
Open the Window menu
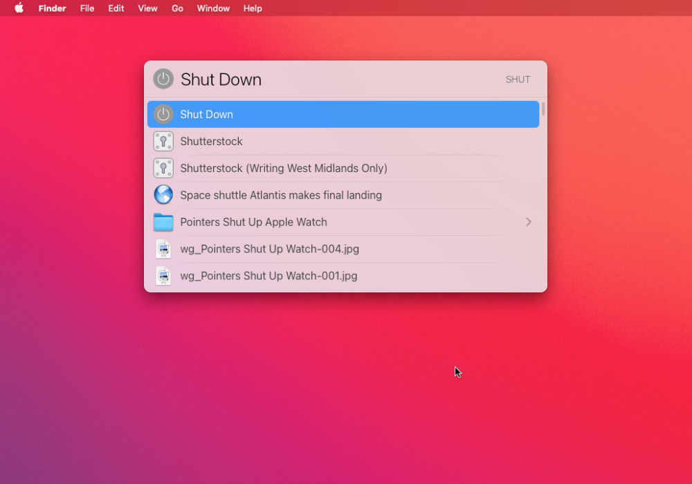[213, 8]
